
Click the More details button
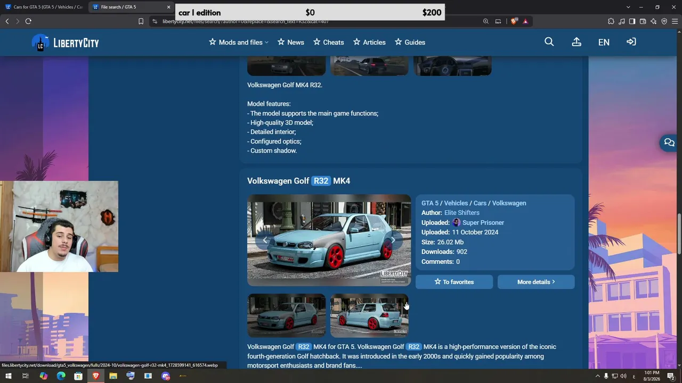tap(536, 282)
